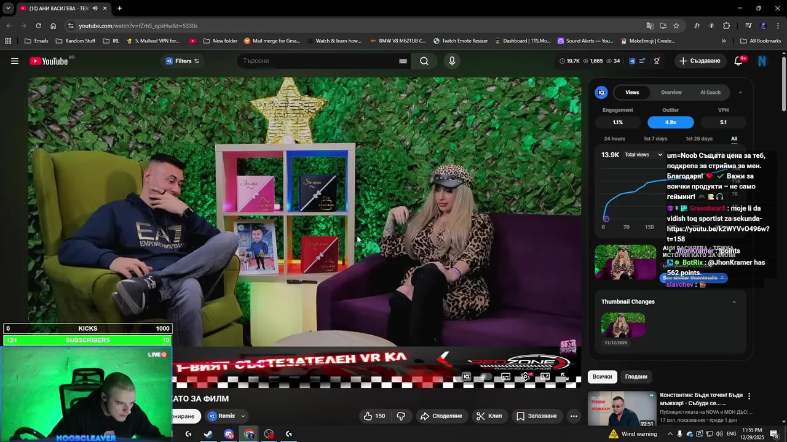Bookmark this page with star
The width and height of the screenshot is (787, 442).
point(676,26)
